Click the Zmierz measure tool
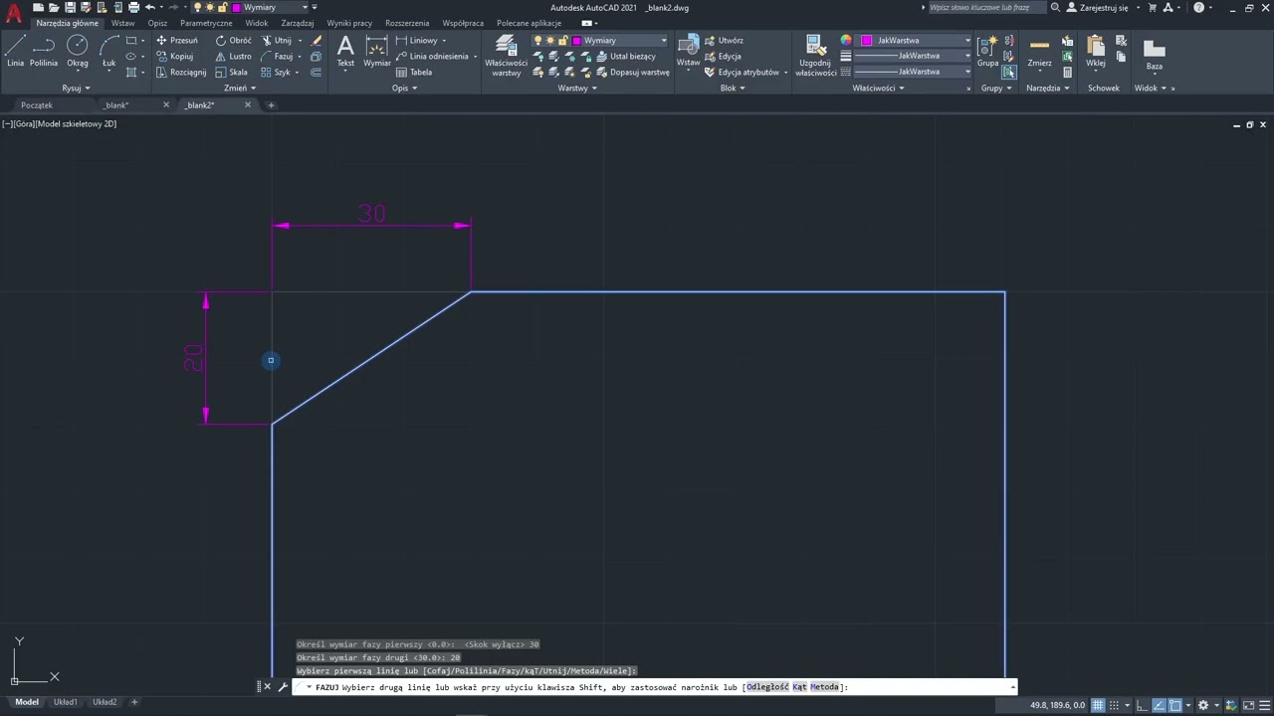The width and height of the screenshot is (1274, 716). pos(1039,52)
